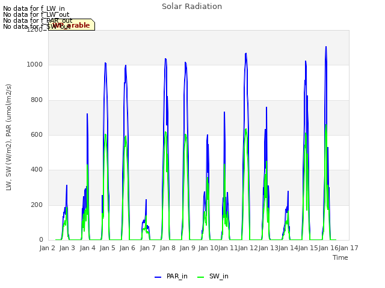Screen dimensions: 385x288
Task: Toggle the SW_in legend entry
Action: tap(212, 276)
